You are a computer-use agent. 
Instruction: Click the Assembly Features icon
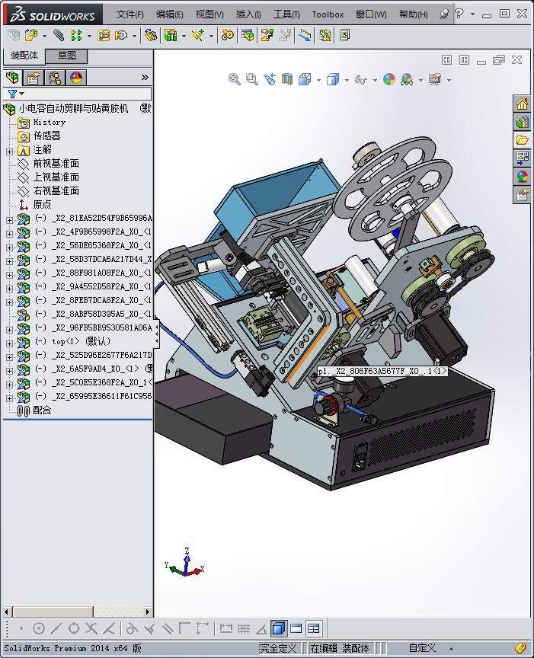pyautogui.click(x=171, y=35)
